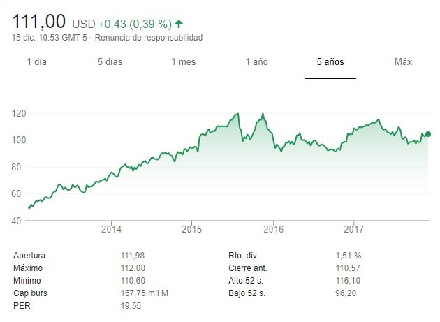Click the 2017 label on the chart axis
This screenshot has width=440, height=322.
coord(354,229)
